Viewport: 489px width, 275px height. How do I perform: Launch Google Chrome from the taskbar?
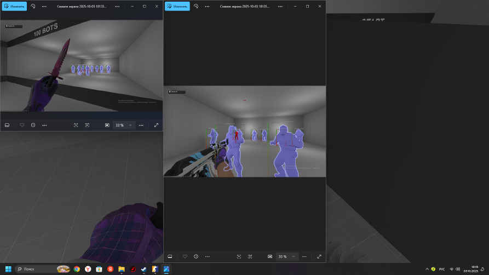coord(77,269)
